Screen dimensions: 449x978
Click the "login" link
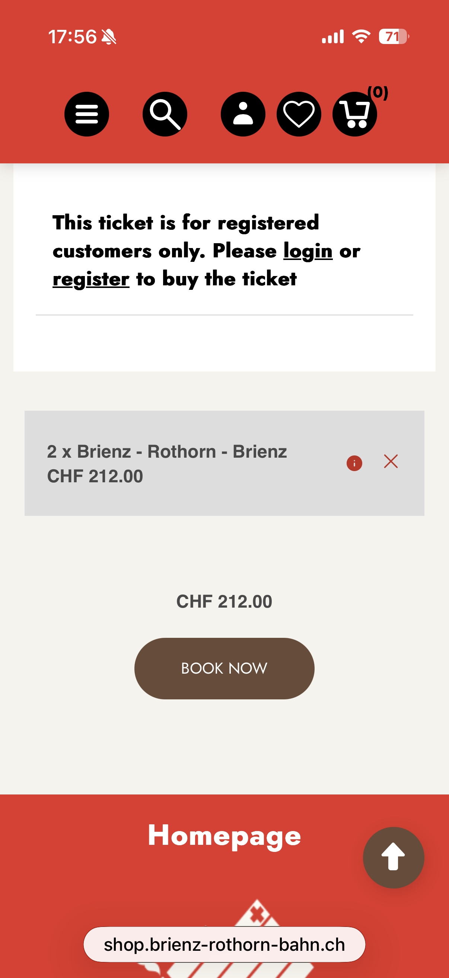(308, 251)
